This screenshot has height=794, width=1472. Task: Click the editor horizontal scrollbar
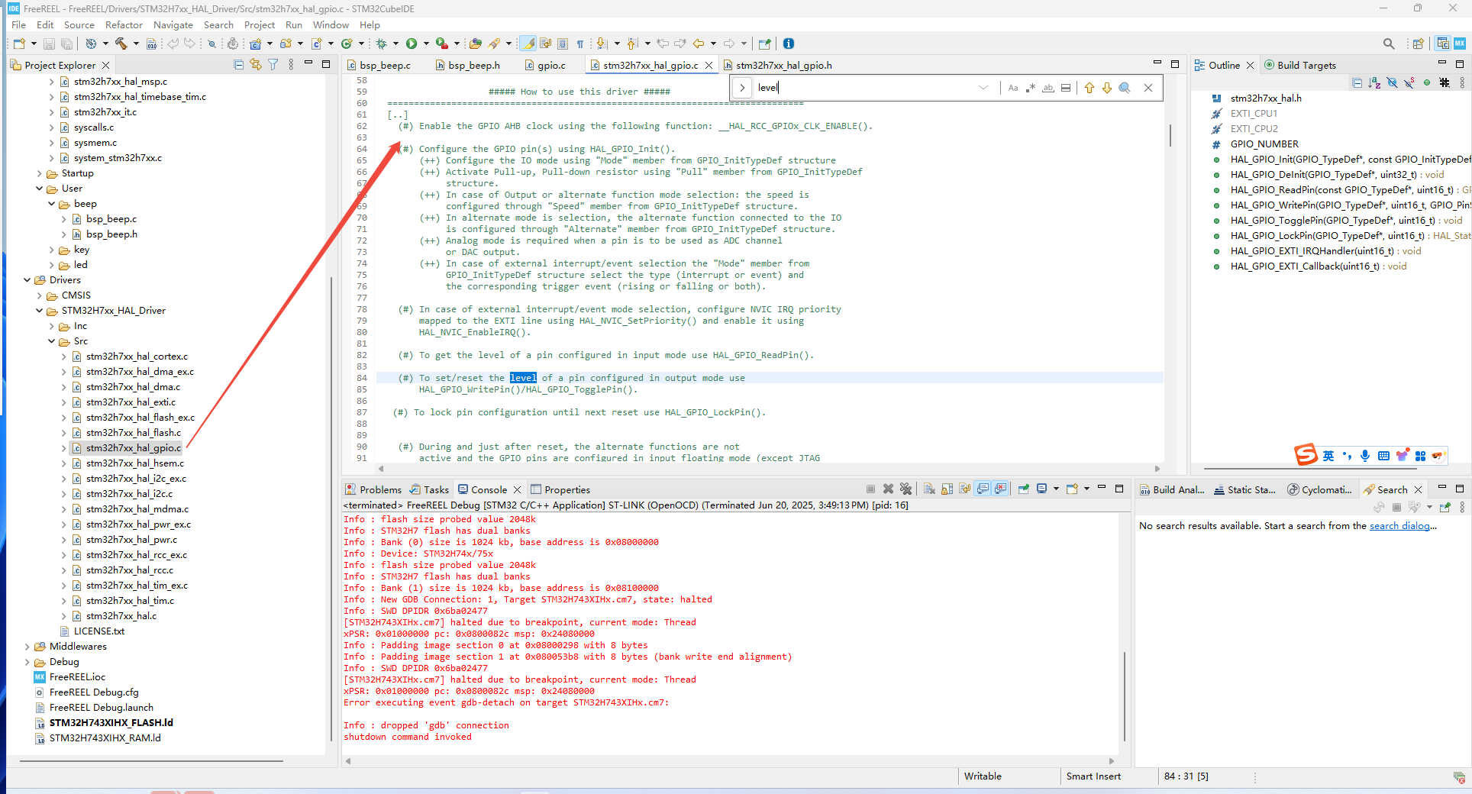[x=767, y=469]
